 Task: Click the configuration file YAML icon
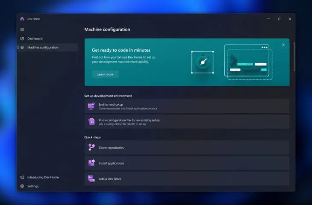coord(91,122)
